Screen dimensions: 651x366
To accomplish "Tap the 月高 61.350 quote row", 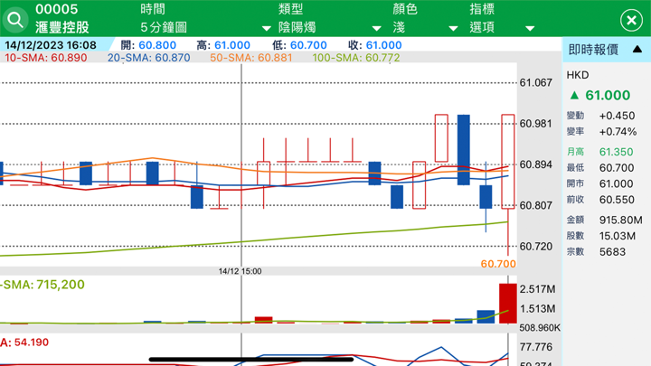I will click(597, 152).
